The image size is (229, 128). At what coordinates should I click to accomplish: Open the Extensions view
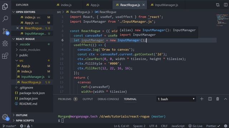(5, 56)
